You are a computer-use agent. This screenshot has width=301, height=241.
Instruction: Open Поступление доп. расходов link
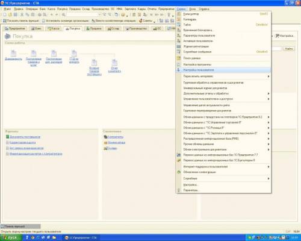[54, 60]
